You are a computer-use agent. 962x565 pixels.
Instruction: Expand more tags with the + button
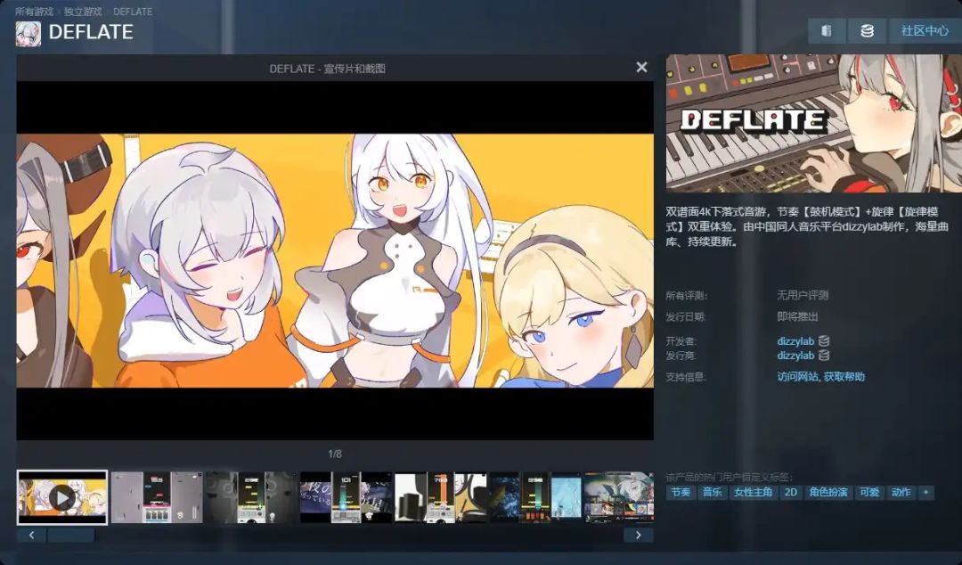[x=926, y=493]
